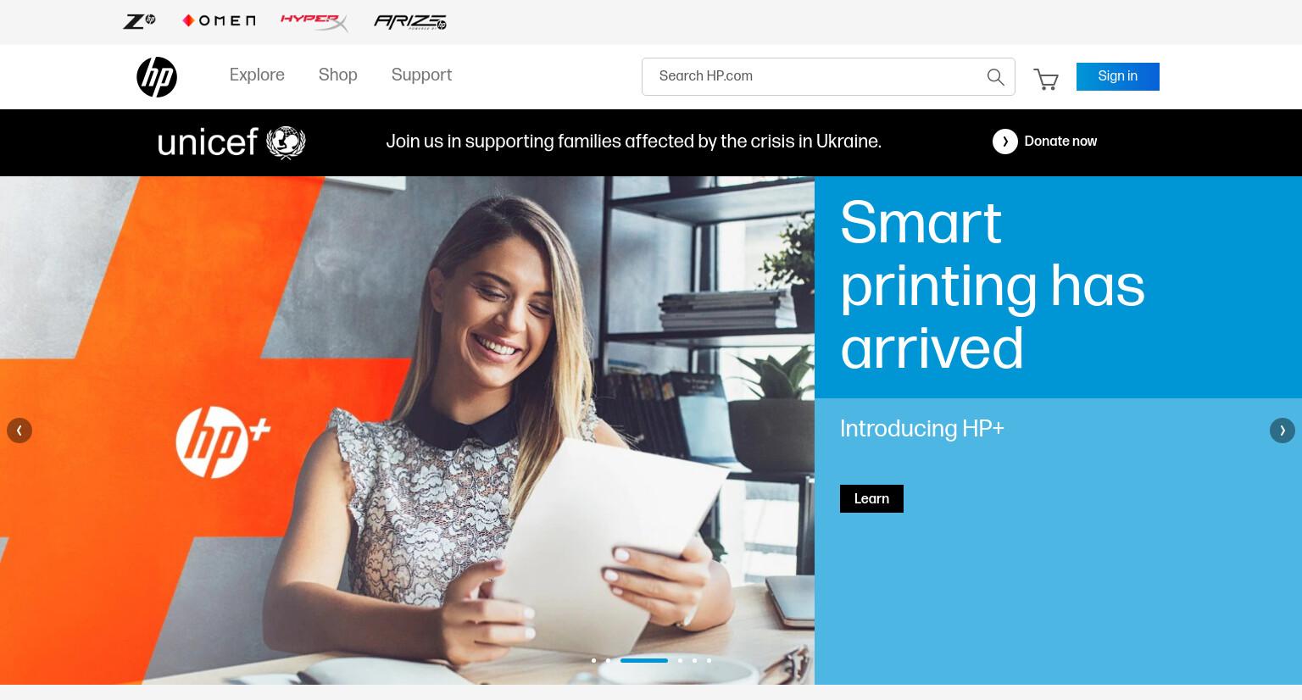Expand the Shop menu

(338, 75)
